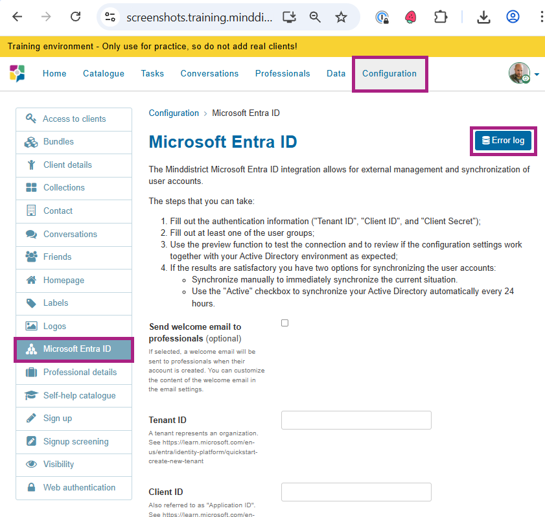Image resolution: width=545 pixels, height=517 pixels.
Task: Open Visibility in the sidebar
Action: (x=74, y=465)
